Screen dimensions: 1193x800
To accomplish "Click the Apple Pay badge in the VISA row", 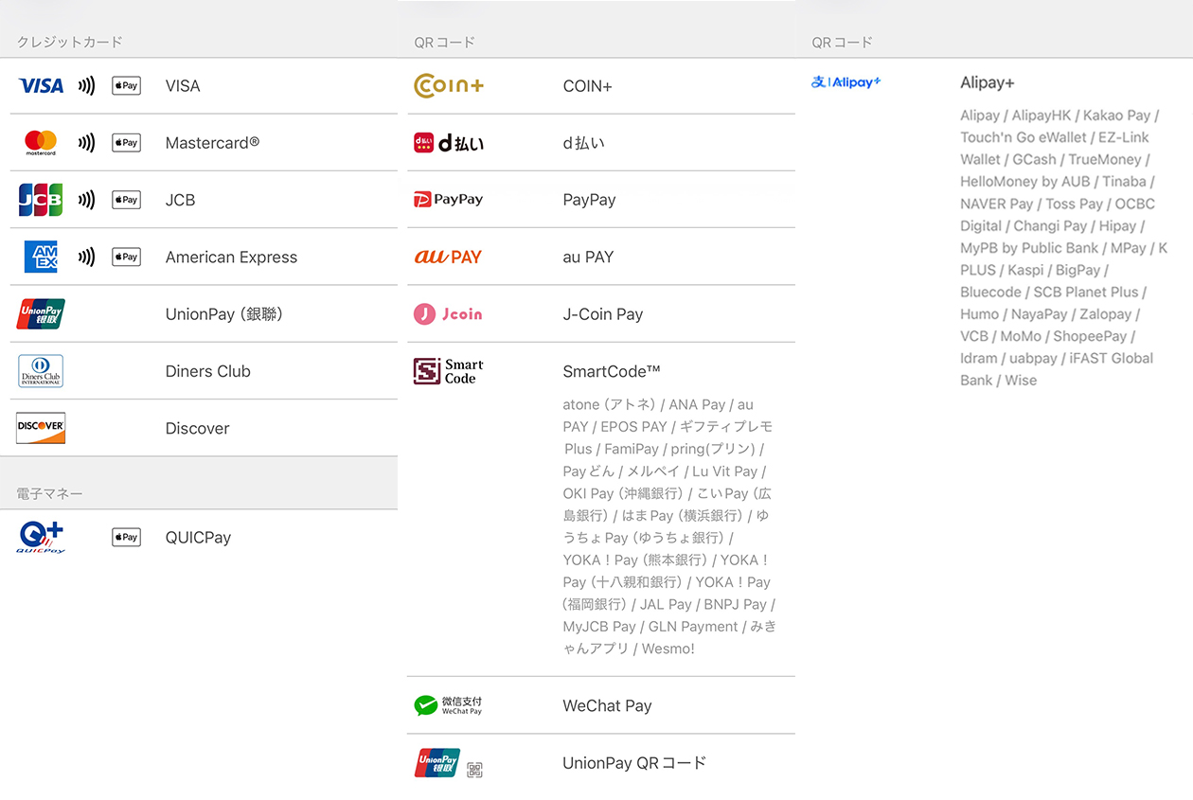I will [x=126, y=86].
